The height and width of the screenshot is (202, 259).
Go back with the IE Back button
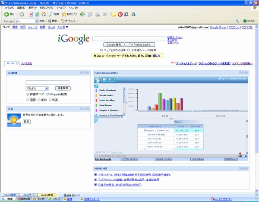tap(9, 14)
